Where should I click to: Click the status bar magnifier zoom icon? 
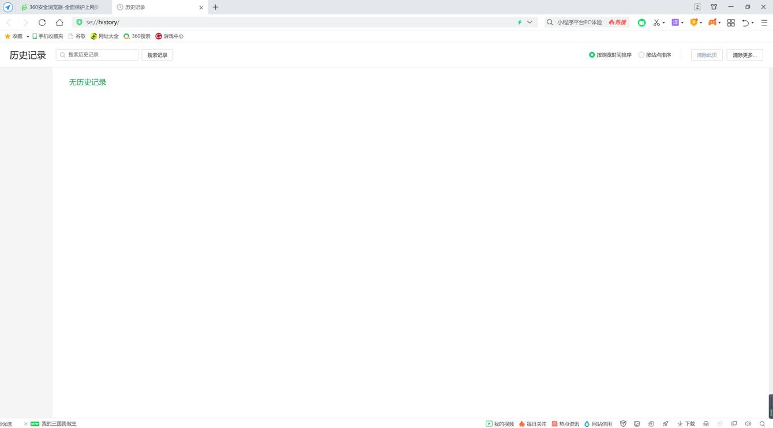point(762,424)
